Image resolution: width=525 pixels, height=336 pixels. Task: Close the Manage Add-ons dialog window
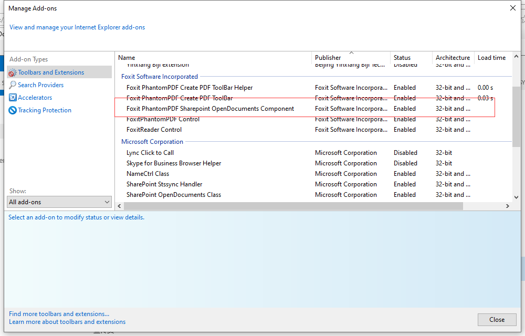point(512,8)
